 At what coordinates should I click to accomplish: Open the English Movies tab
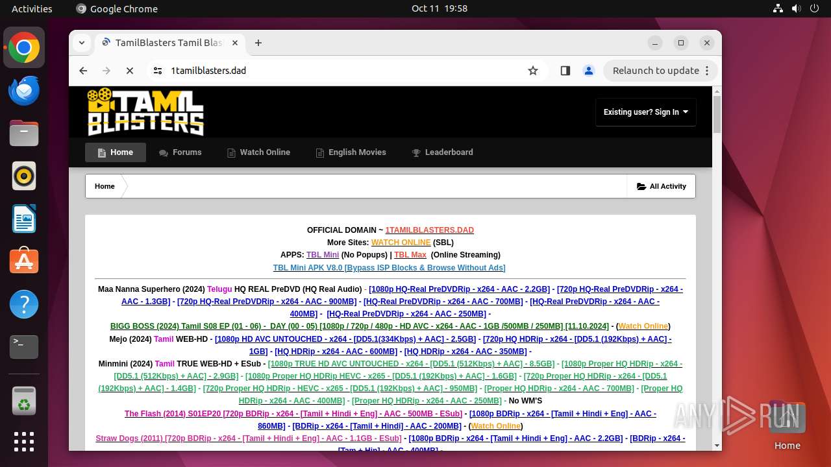click(351, 152)
